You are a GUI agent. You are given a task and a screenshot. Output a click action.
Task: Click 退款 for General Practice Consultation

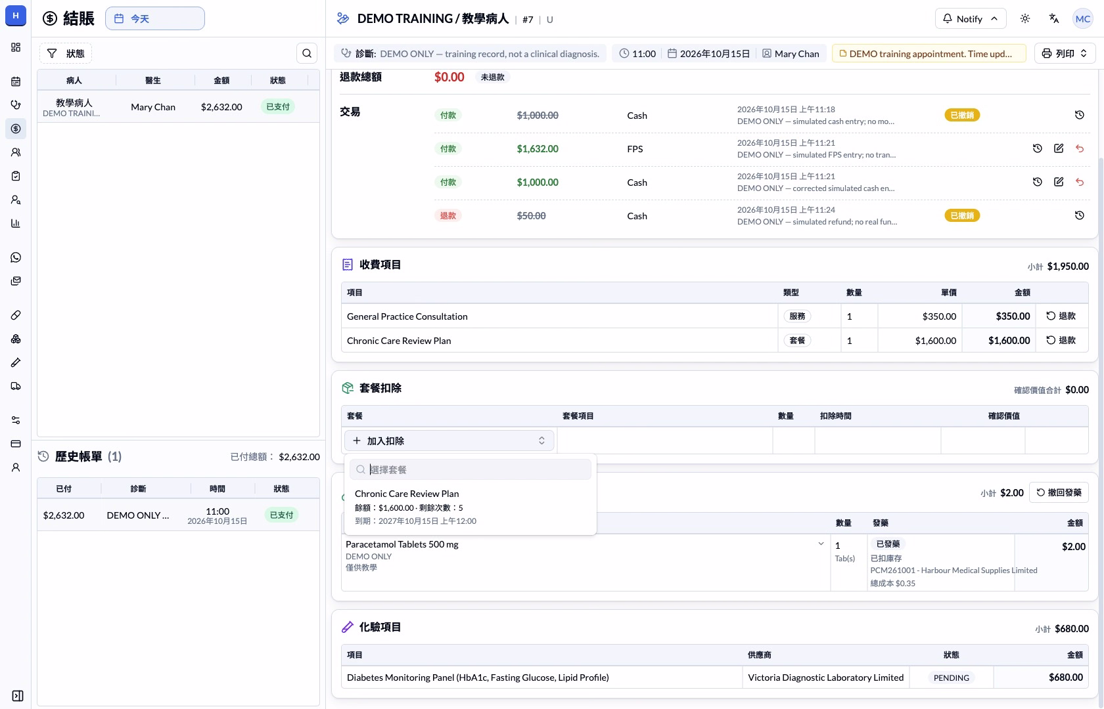pos(1061,316)
